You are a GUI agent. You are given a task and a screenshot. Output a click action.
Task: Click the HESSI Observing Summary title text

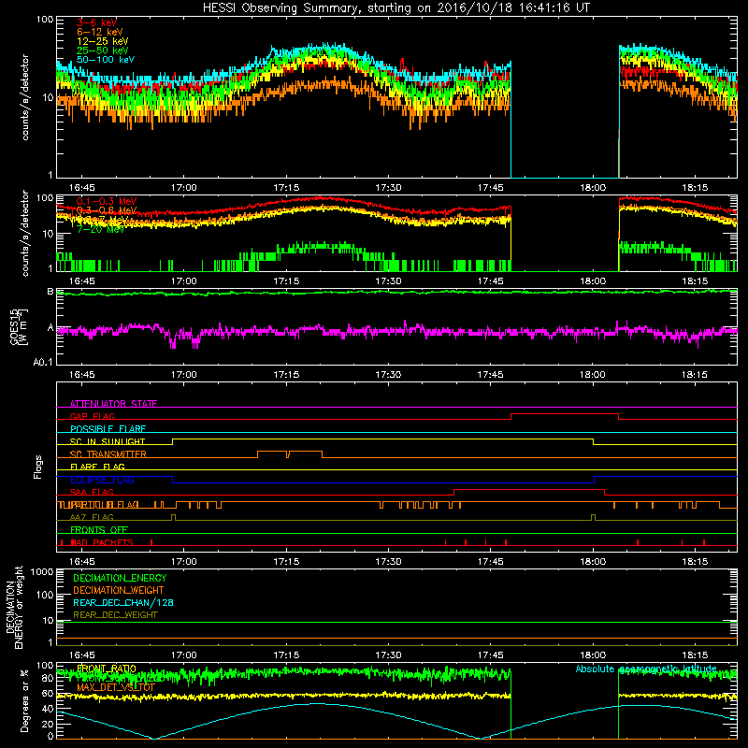point(396,7)
